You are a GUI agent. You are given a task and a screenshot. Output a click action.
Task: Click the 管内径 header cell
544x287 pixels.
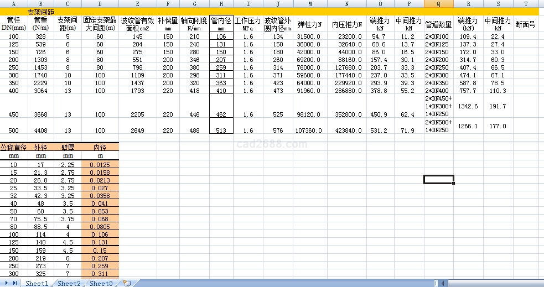(x=221, y=24)
